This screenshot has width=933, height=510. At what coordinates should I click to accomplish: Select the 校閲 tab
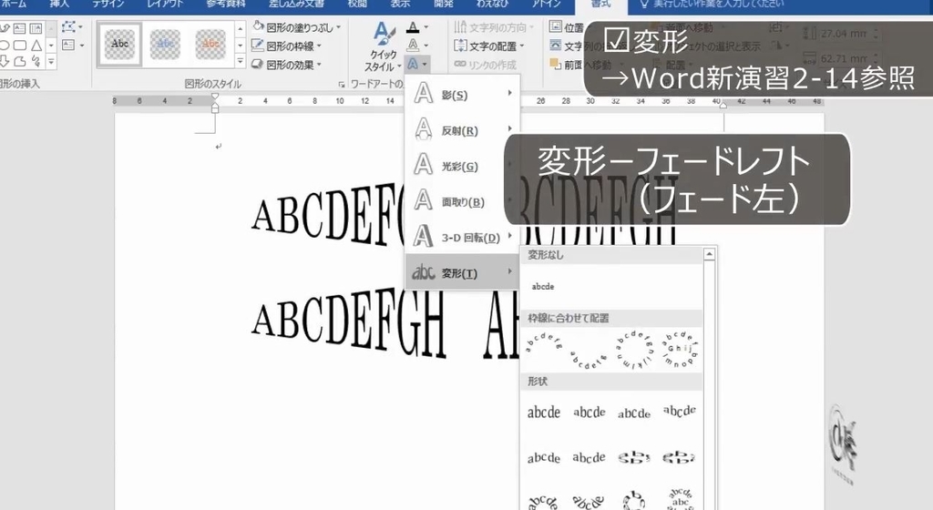tap(357, 4)
